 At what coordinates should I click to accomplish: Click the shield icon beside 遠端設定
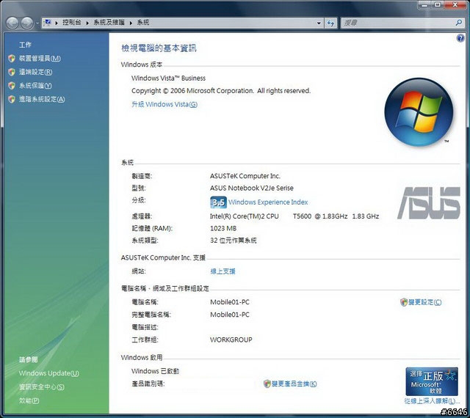[x=12, y=72]
